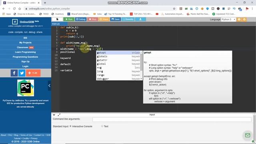Reload the page with the refresh icon
The image size is (256, 144).
click(x=14, y=9)
